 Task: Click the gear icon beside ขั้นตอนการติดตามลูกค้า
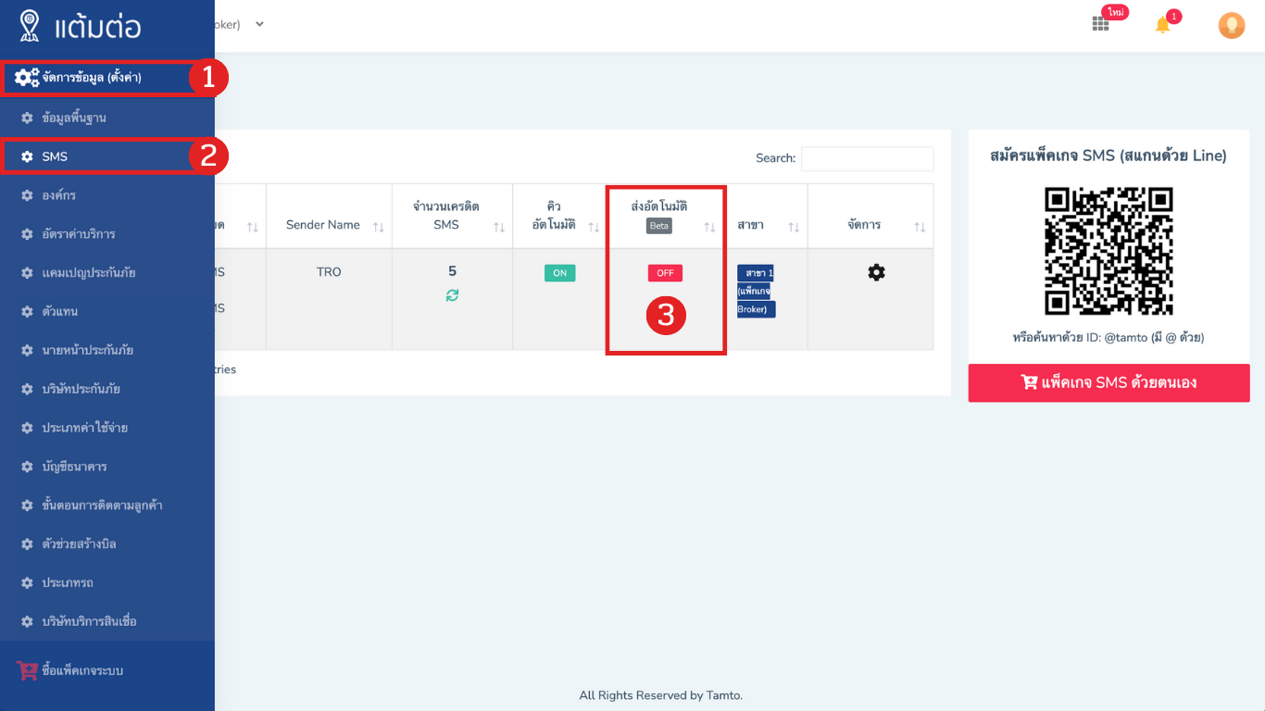coord(27,505)
